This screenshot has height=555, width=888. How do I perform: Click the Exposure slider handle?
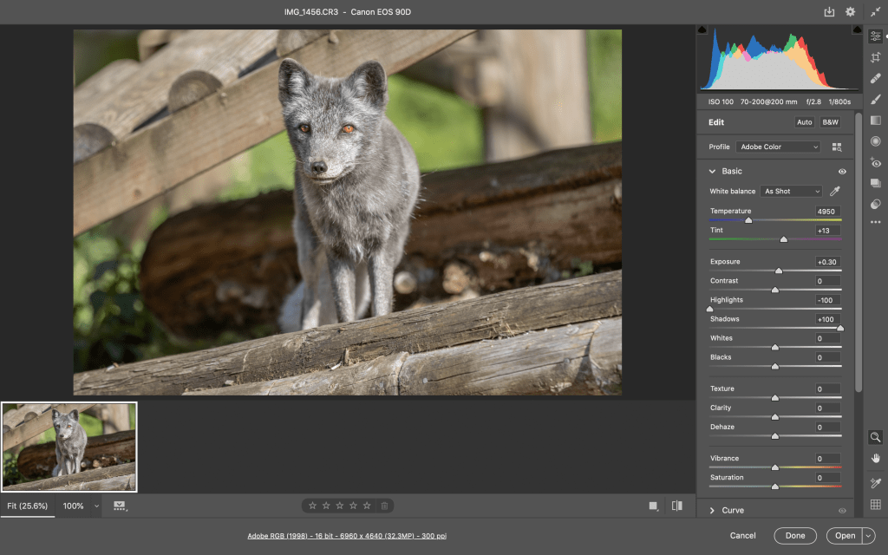(779, 271)
